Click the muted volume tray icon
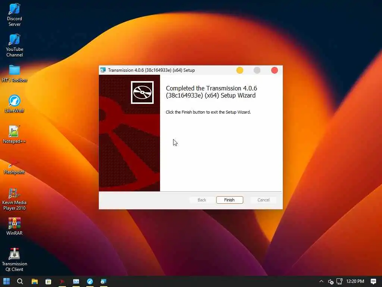The height and width of the screenshot is (287, 382). click(x=331, y=282)
